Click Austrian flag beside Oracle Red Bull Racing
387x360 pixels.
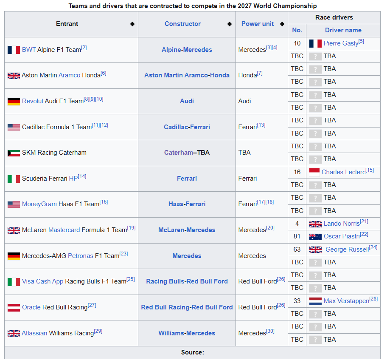click(14, 308)
